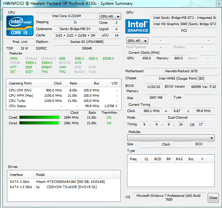The width and height of the screenshot is (222, 208).
Task: Click the Freq column header in Modules table
Action: click(x=134, y=159)
